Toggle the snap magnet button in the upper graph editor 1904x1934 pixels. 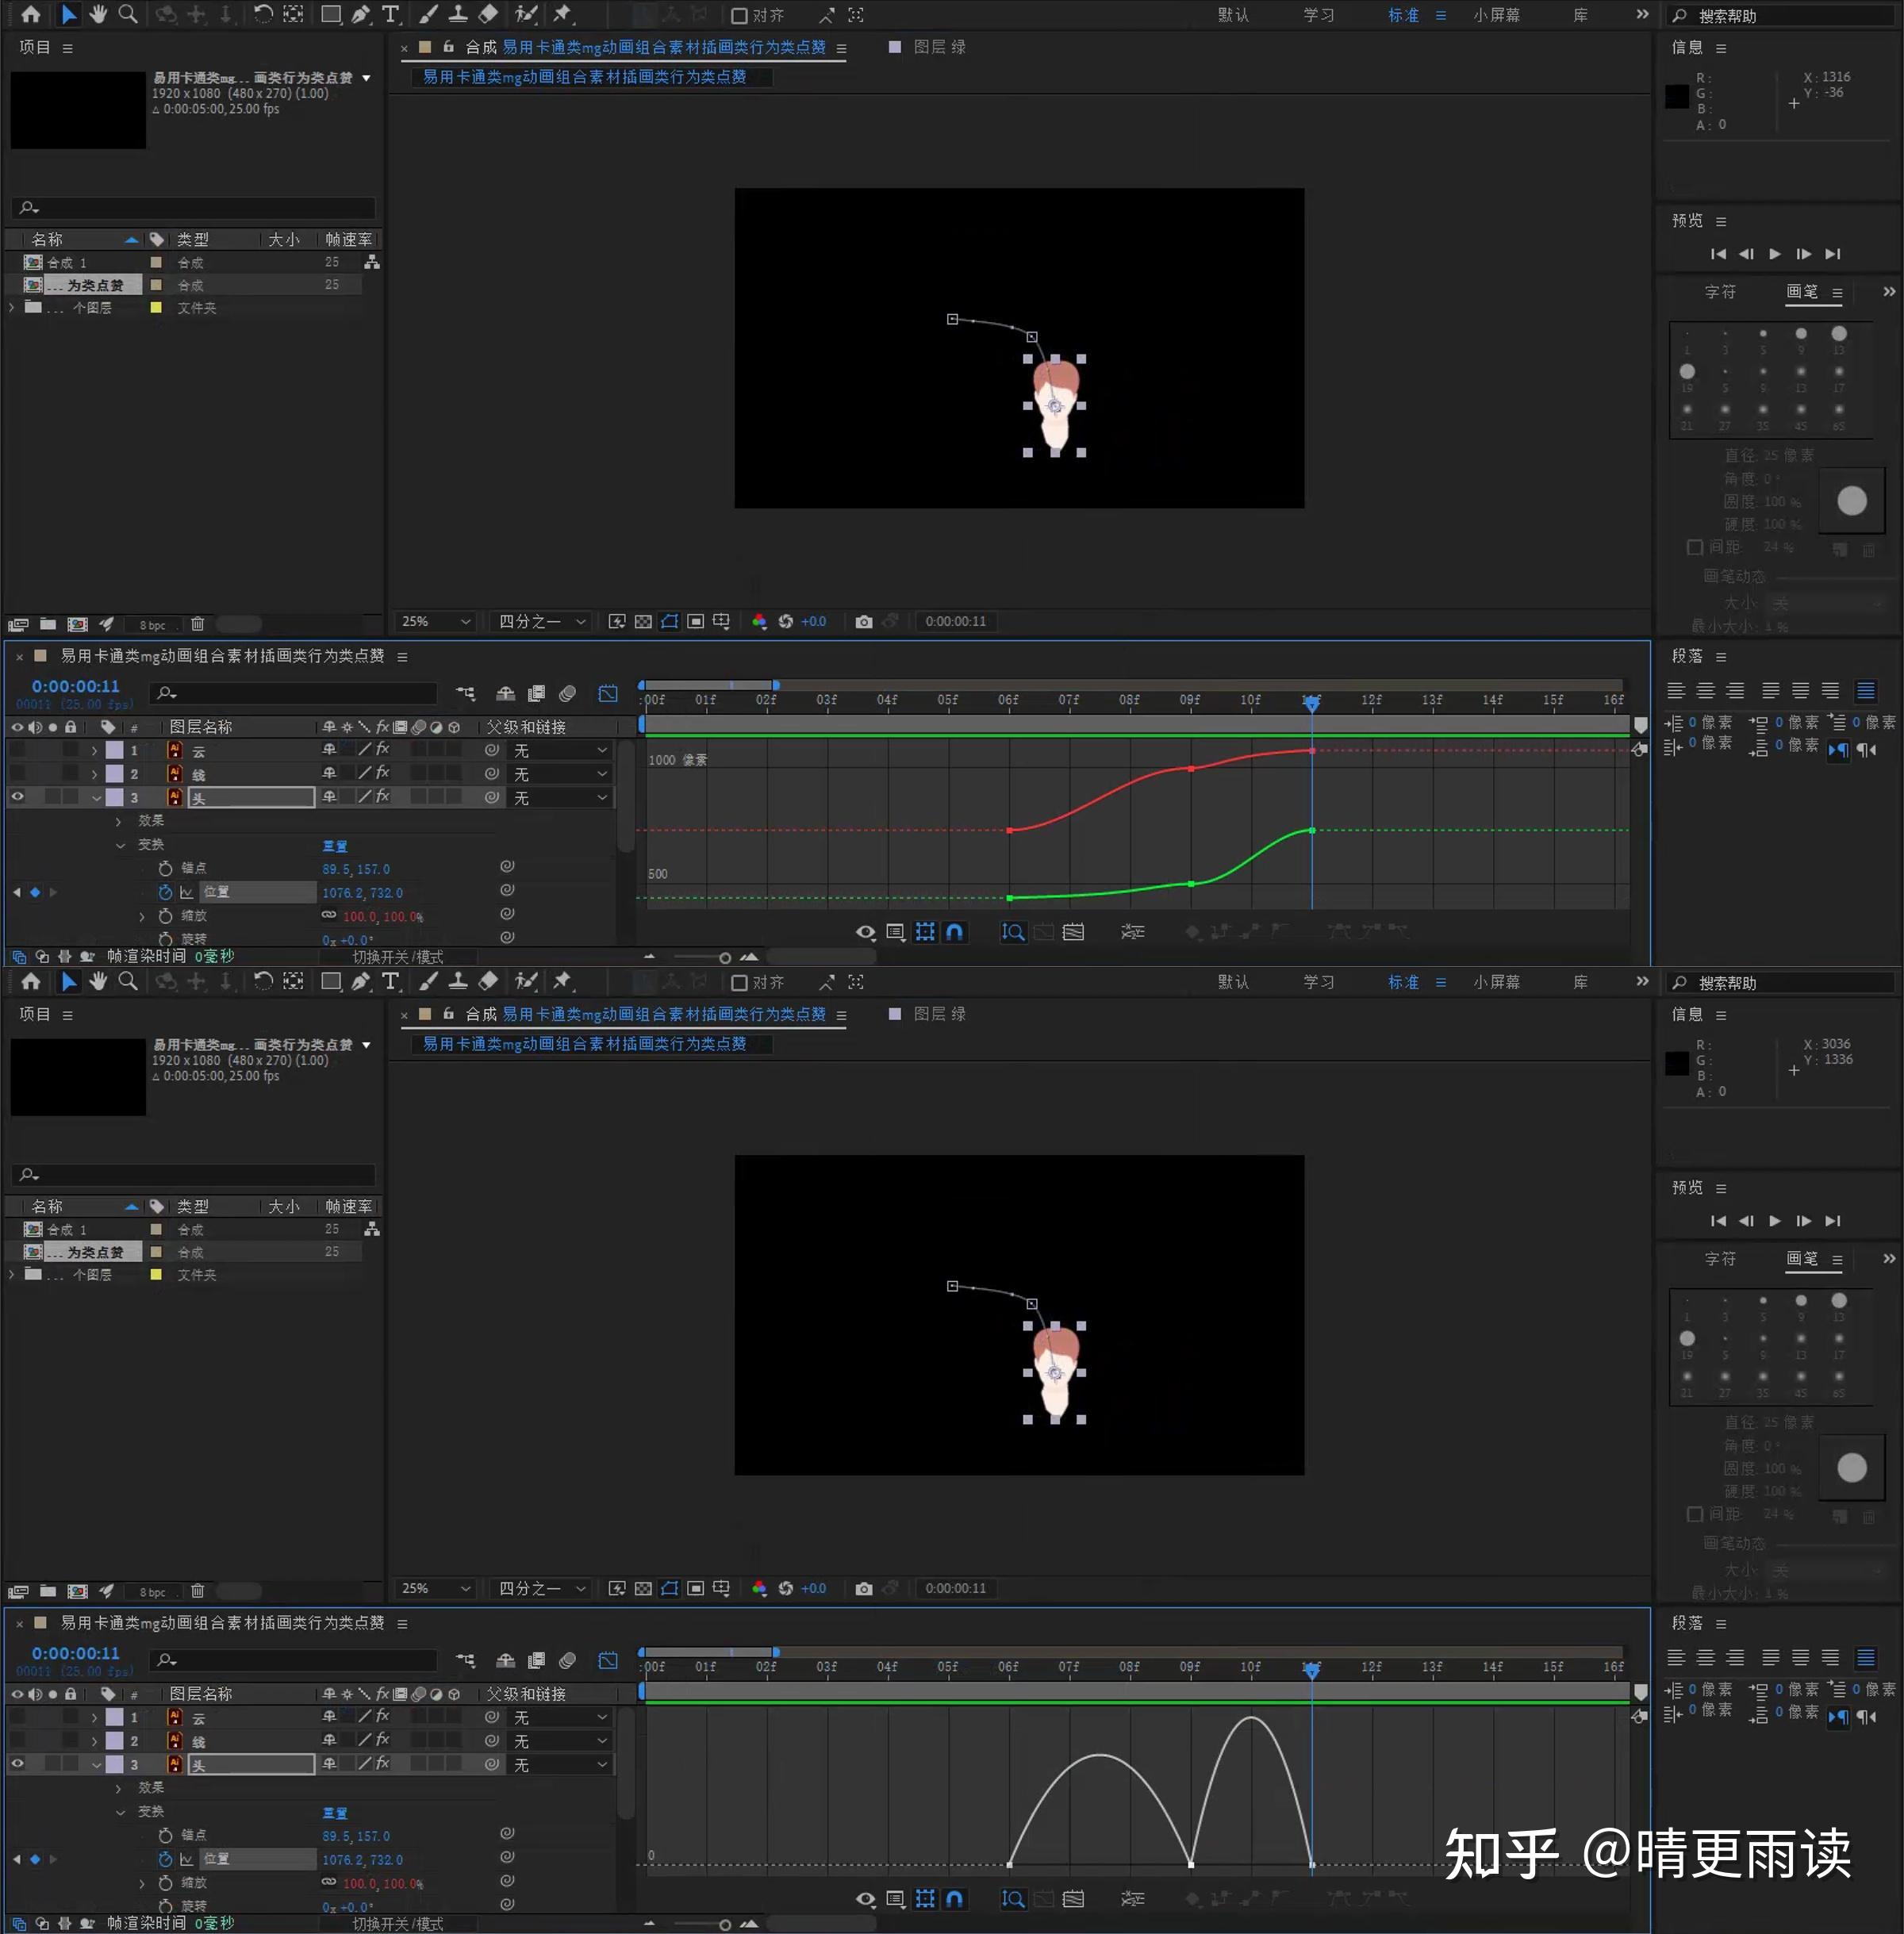click(x=955, y=932)
